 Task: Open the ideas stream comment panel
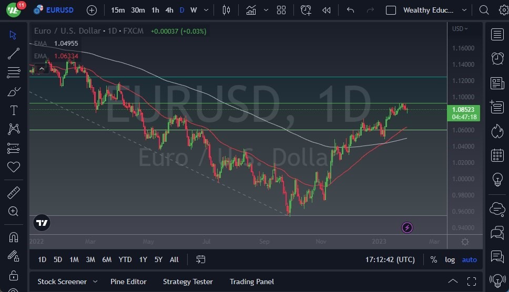click(x=497, y=256)
